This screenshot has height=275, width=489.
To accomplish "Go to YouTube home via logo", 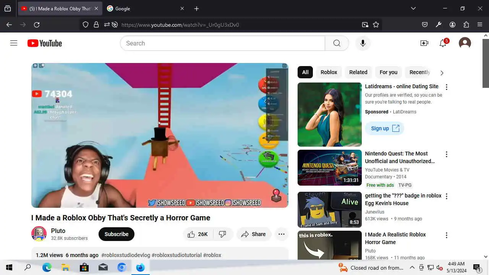I will click(45, 43).
